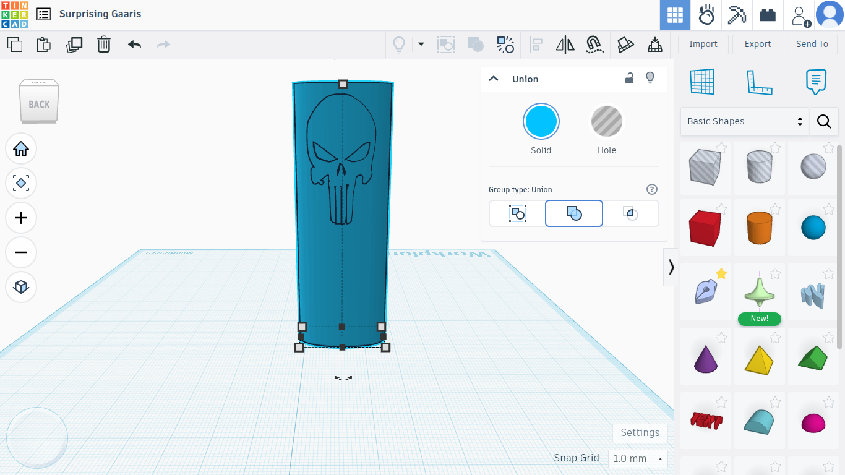Viewport: 845px width, 475px height.
Task: Click the Mirror tool icon
Action: click(565, 45)
